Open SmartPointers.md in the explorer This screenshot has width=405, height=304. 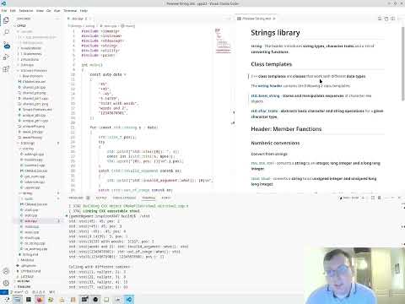click(37, 110)
